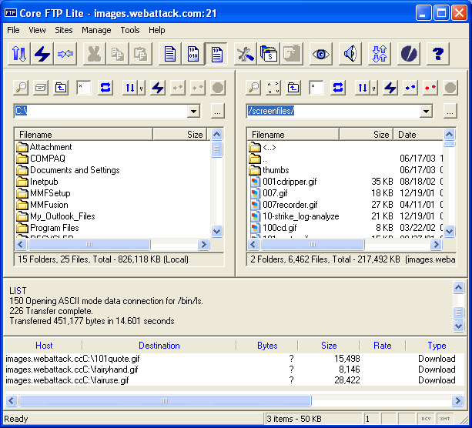Sort the queue by the Rate header
This screenshot has height=428, width=472.
coord(382,346)
